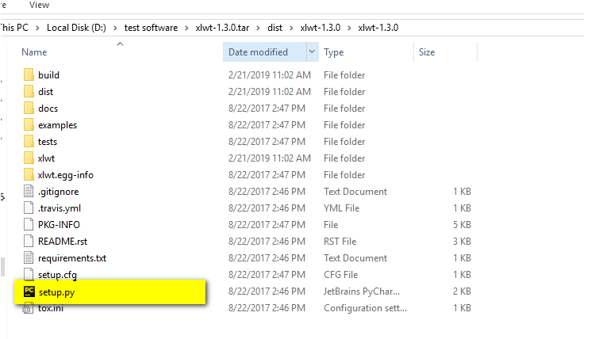Viewport: 591px width, 339px height.
Task: Click the xlwt folder icon
Action: (29, 158)
